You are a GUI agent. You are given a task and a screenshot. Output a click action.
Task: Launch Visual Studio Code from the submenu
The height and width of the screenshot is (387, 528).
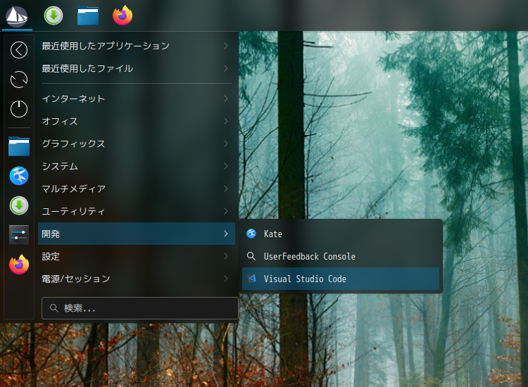click(341, 279)
